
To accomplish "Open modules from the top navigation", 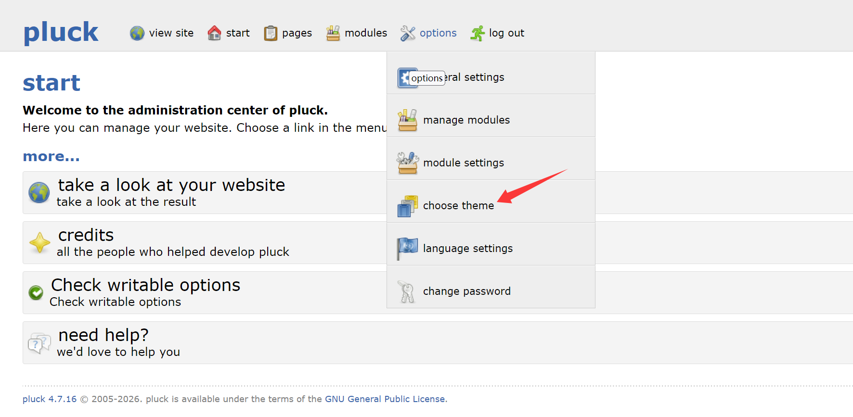I will point(366,33).
